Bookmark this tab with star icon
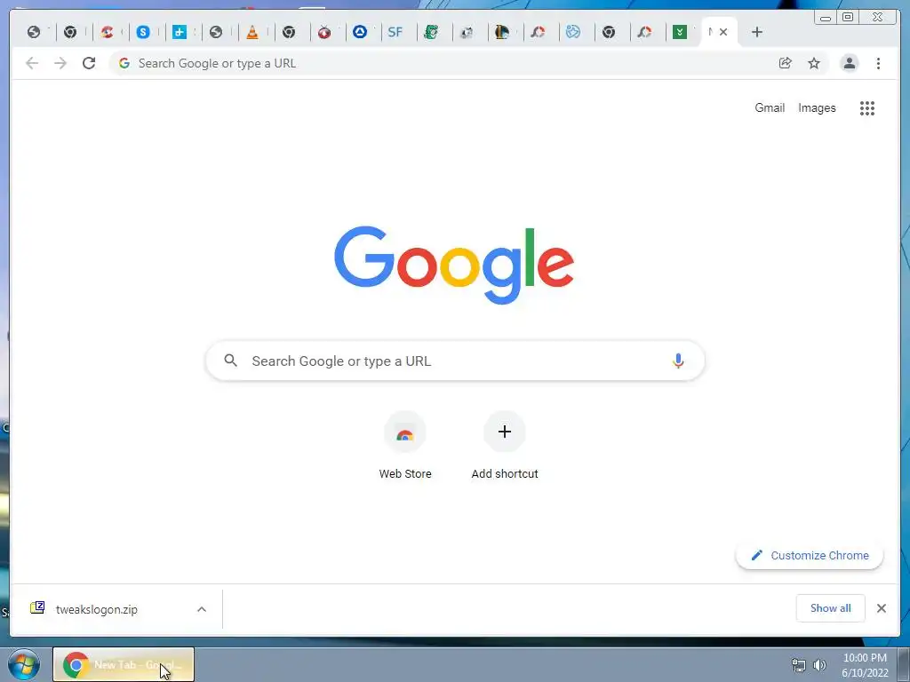910x682 pixels. pyautogui.click(x=814, y=63)
